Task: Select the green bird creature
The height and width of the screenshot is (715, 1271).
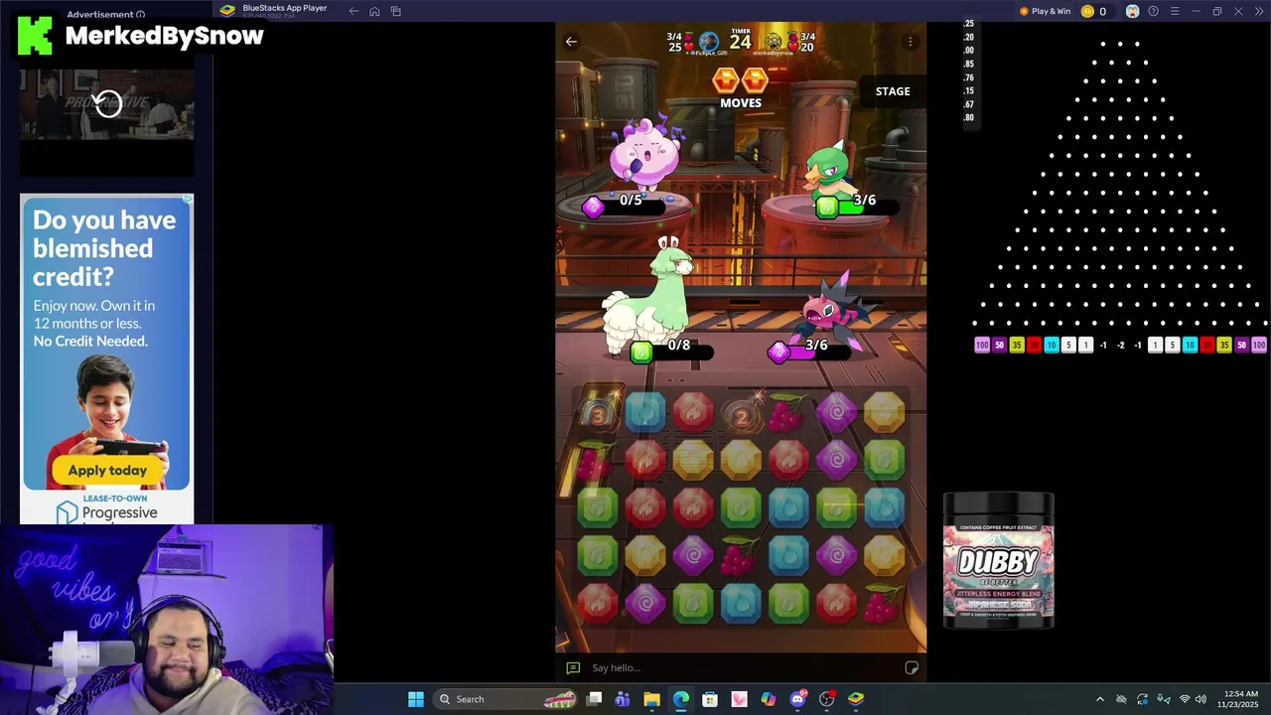Action: tap(832, 169)
